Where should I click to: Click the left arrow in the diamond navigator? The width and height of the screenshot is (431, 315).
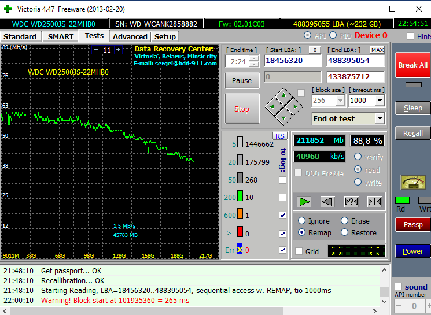[272, 106]
